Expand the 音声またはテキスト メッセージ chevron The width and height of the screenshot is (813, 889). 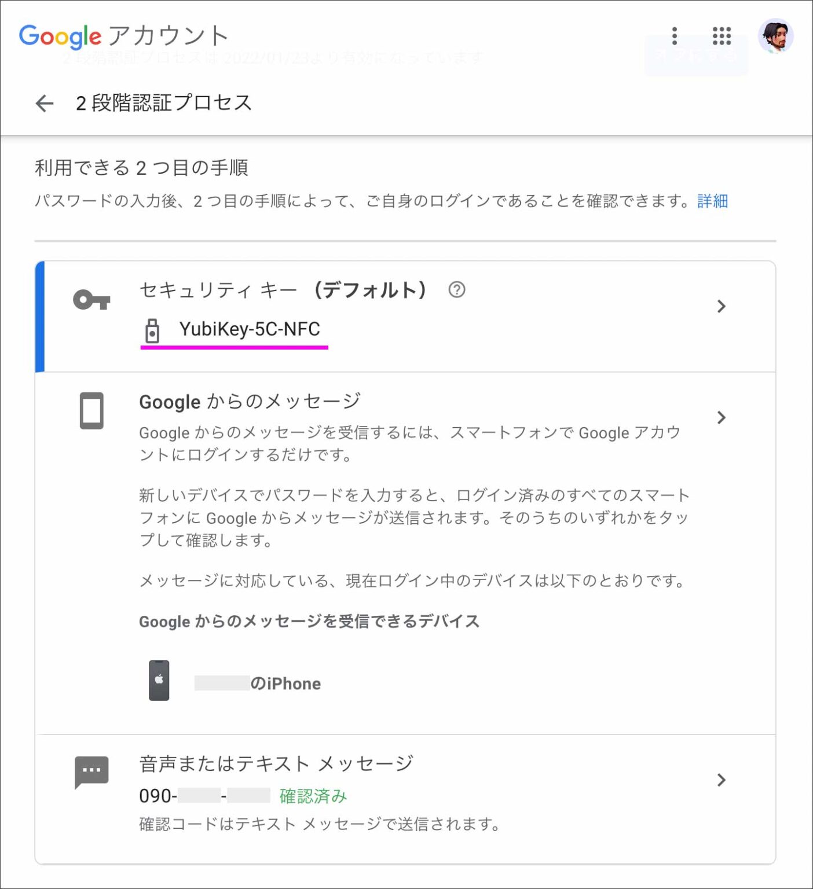722,780
